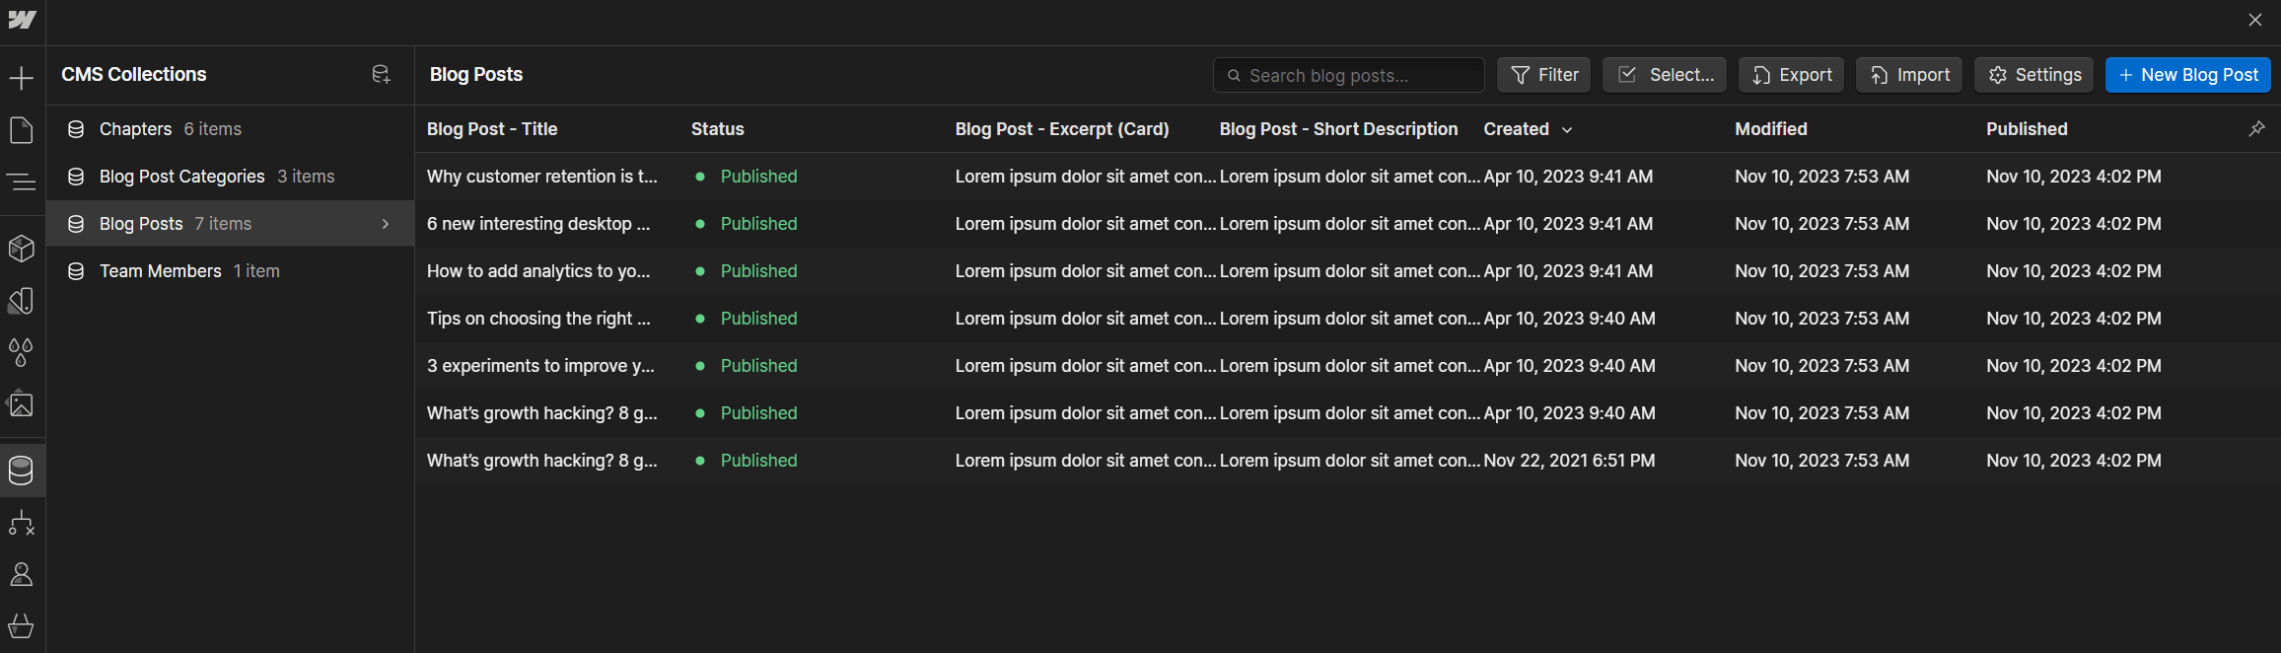Click the Import button
This screenshot has width=2281, height=653.
tap(1909, 75)
